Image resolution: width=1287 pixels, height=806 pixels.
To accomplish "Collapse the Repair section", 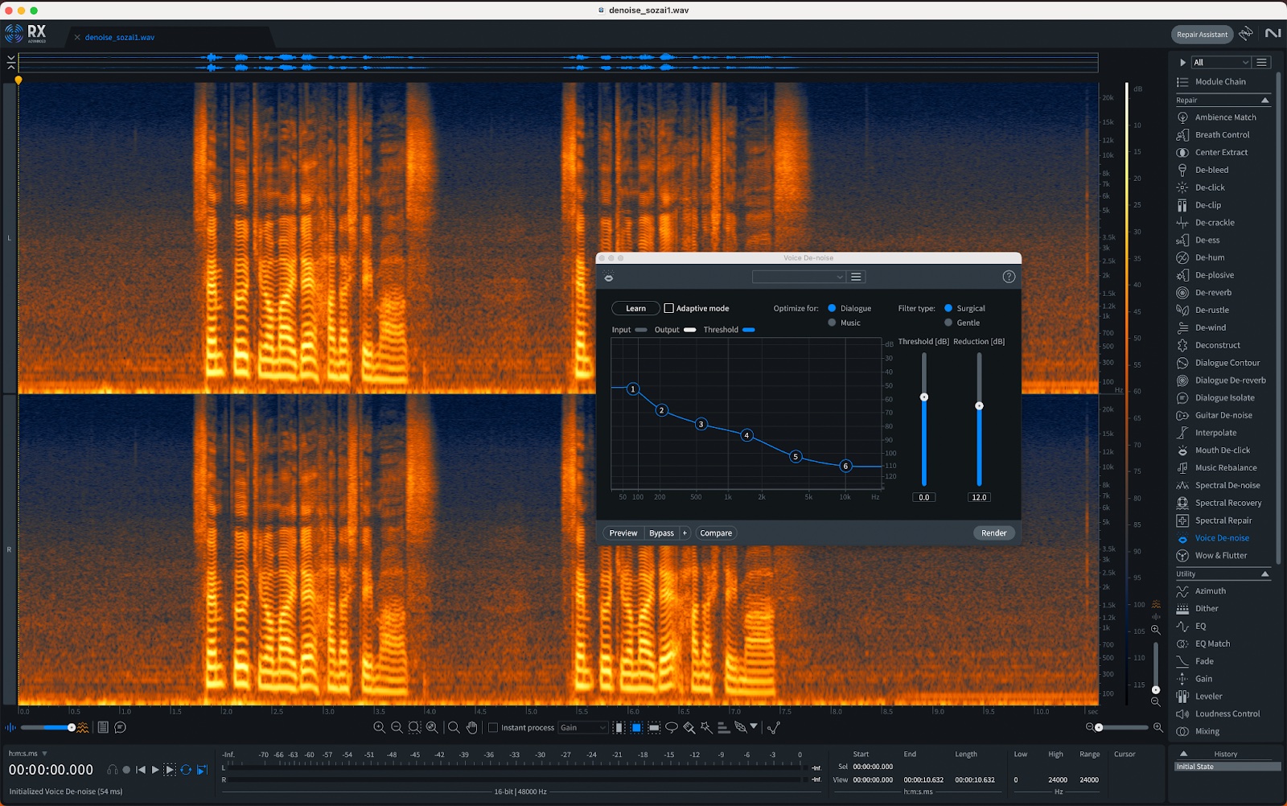I will pyautogui.click(x=1265, y=101).
